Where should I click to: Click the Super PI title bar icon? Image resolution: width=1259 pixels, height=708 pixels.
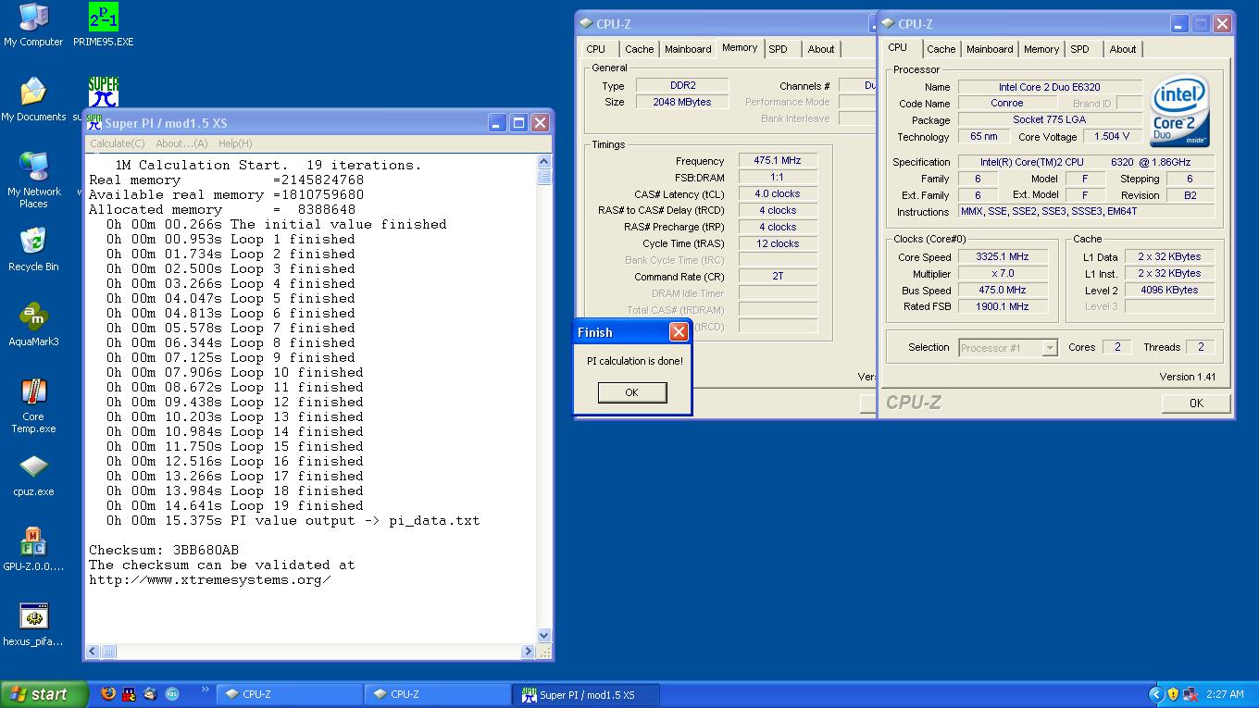94,123
